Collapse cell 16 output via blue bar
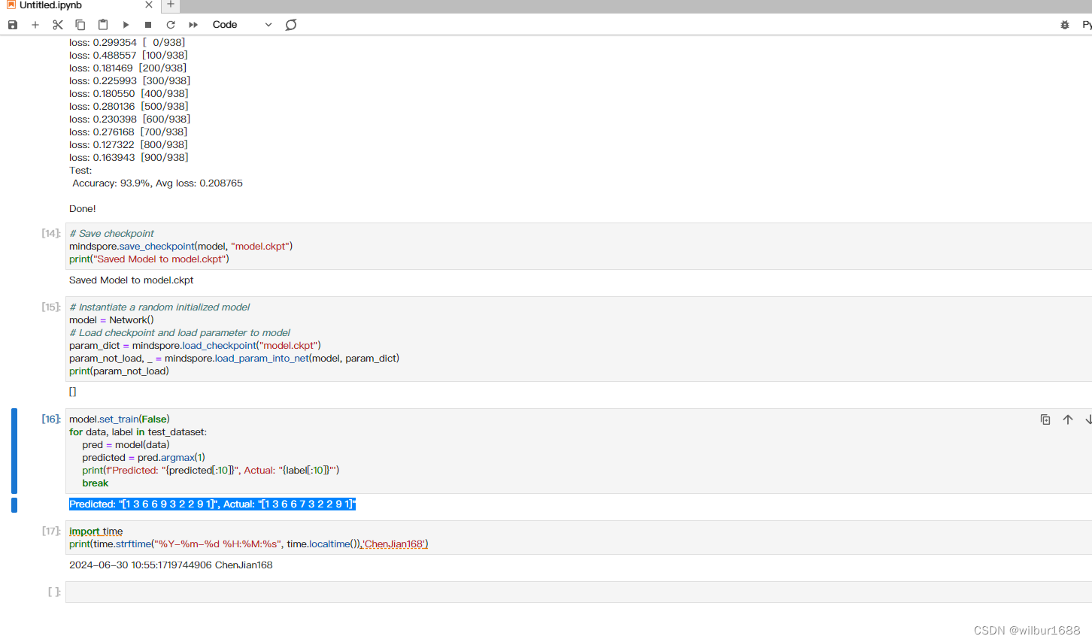 14,504
